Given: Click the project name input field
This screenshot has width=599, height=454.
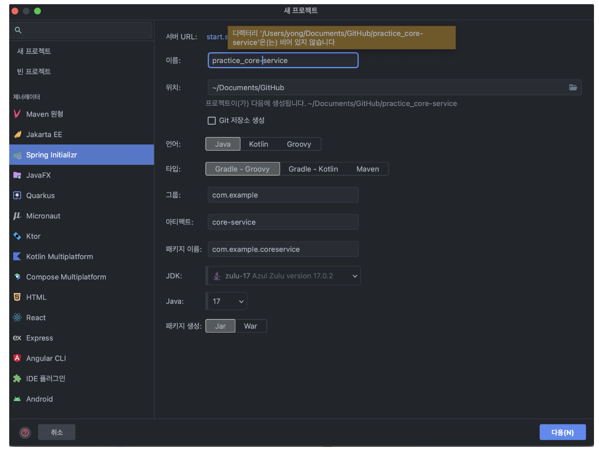Looking at the screenshot, I should 283,60.
